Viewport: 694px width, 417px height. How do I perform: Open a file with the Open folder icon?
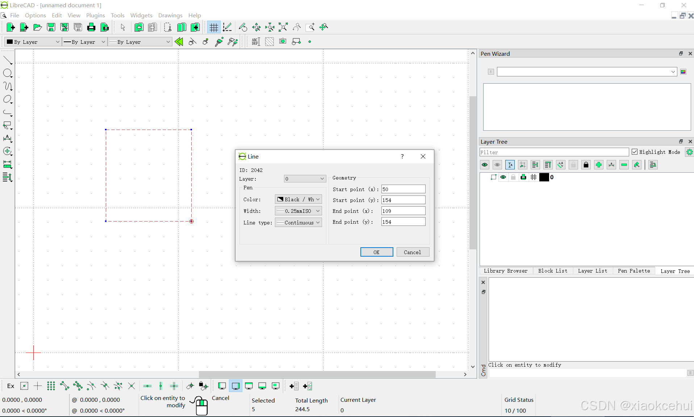(38, 27)
